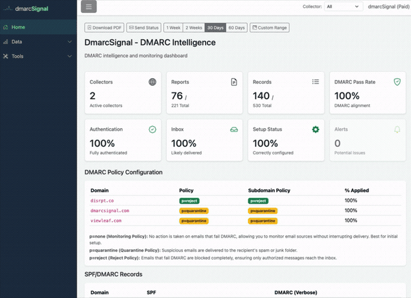Image resolution: width=411 pixels, height=298 pixels.
Task: Click the calendar icon in Custom Range button
Action: pos(254,28)
